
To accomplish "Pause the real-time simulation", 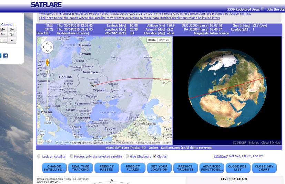I will 3,40.
